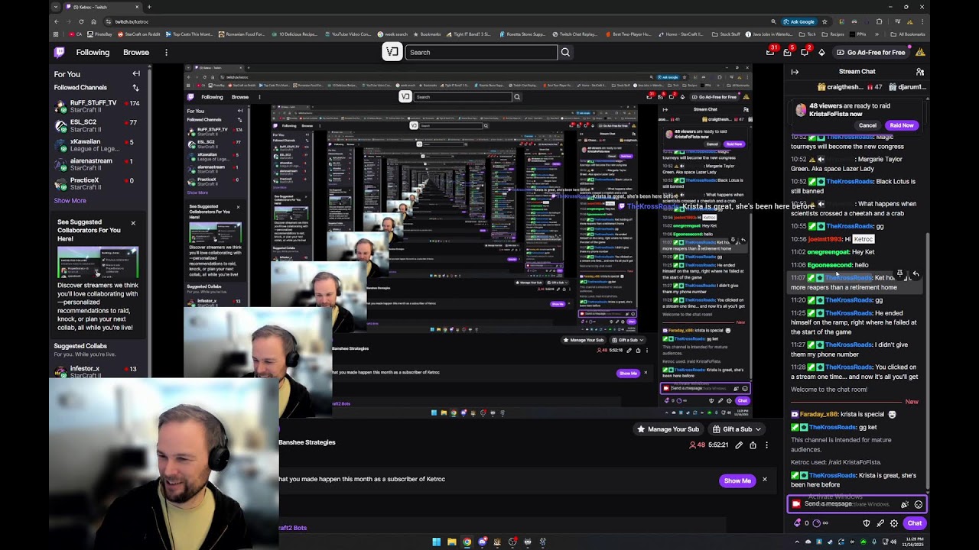The image size is (979, 550).
Task: Dismiss the Suggested Collaborators card
Action: 133,223
